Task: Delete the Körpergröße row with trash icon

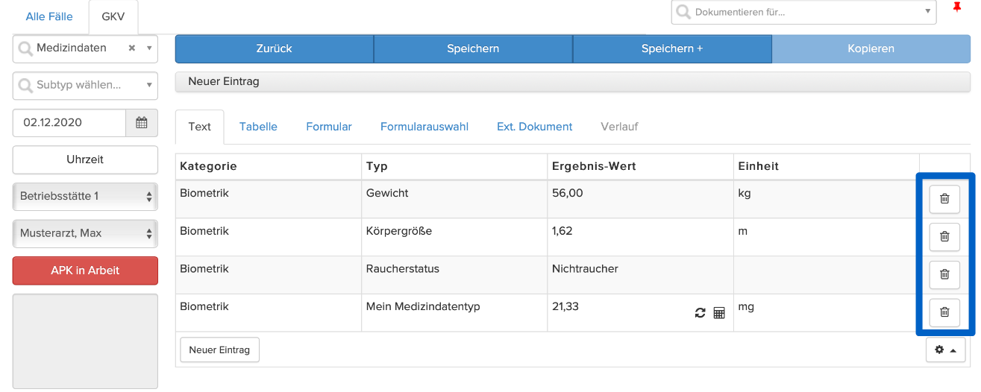Action: pos(944,236)
